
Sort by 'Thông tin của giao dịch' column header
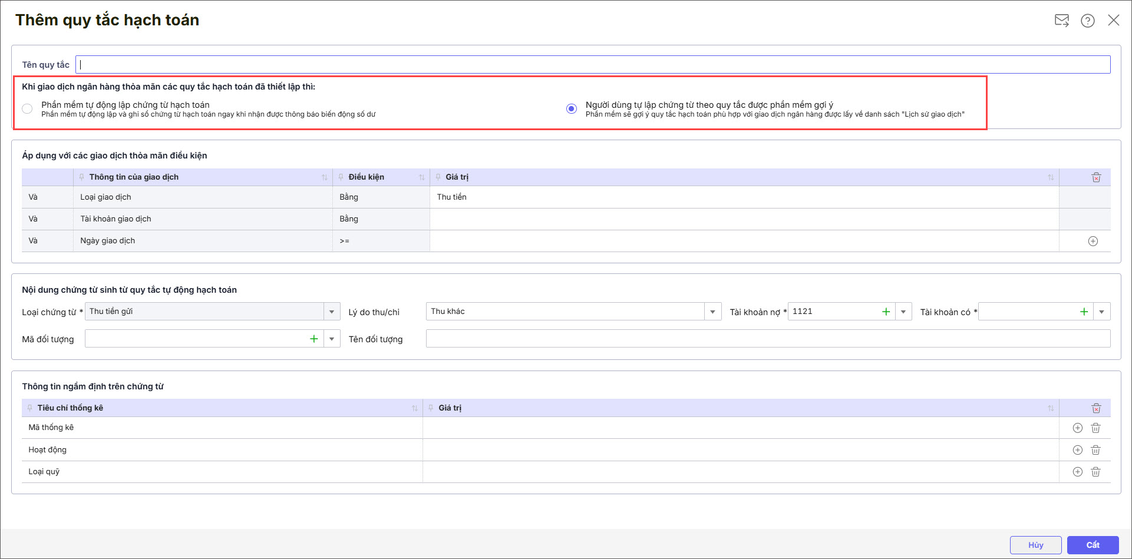(134, 177)
